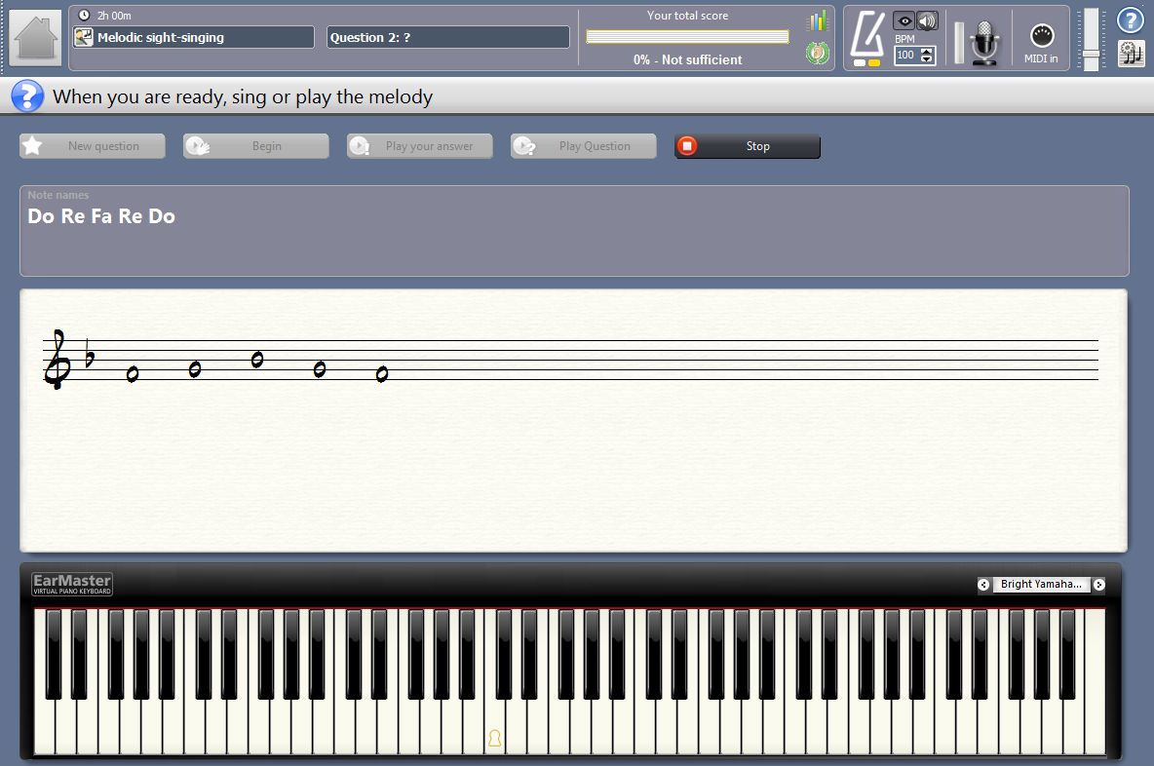1154x766 pixels.
Task: Open the statistics bar chart icon
Action: 817,21
